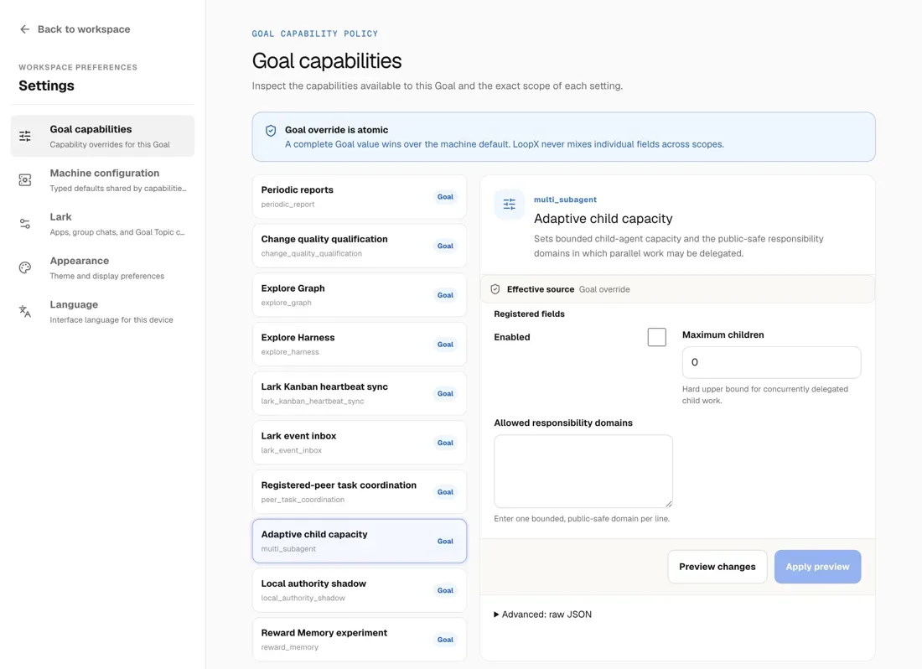
Task: Select Local authority shadow capability
Action: 360,590
